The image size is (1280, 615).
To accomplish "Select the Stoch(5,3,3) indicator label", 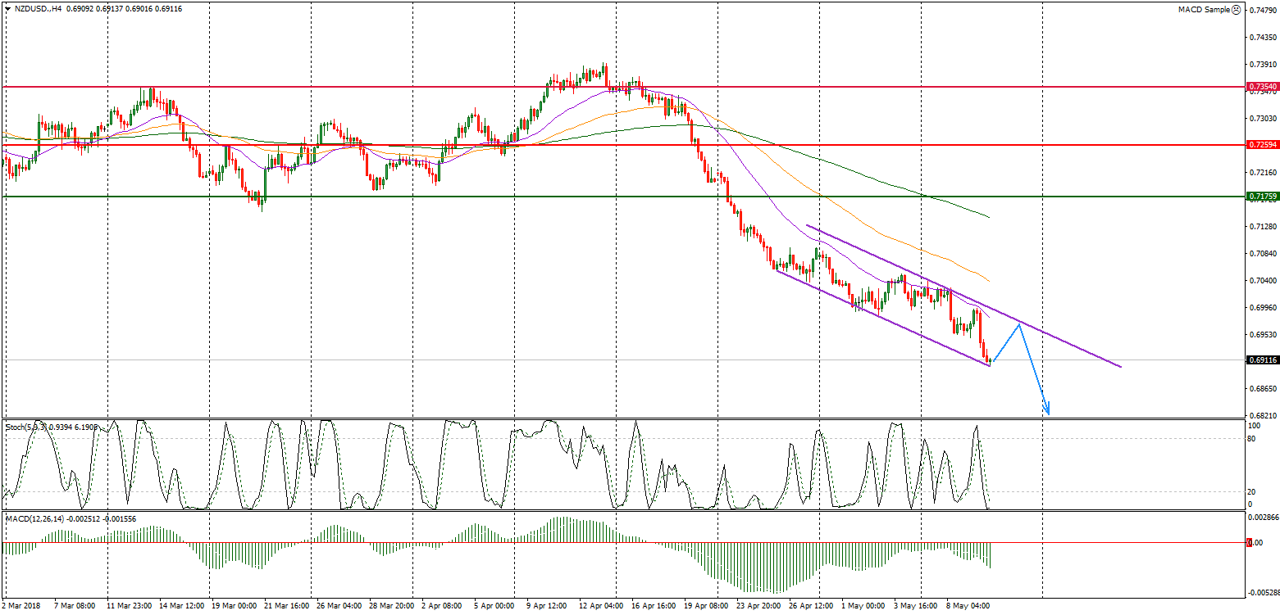I will click(26, 427).
